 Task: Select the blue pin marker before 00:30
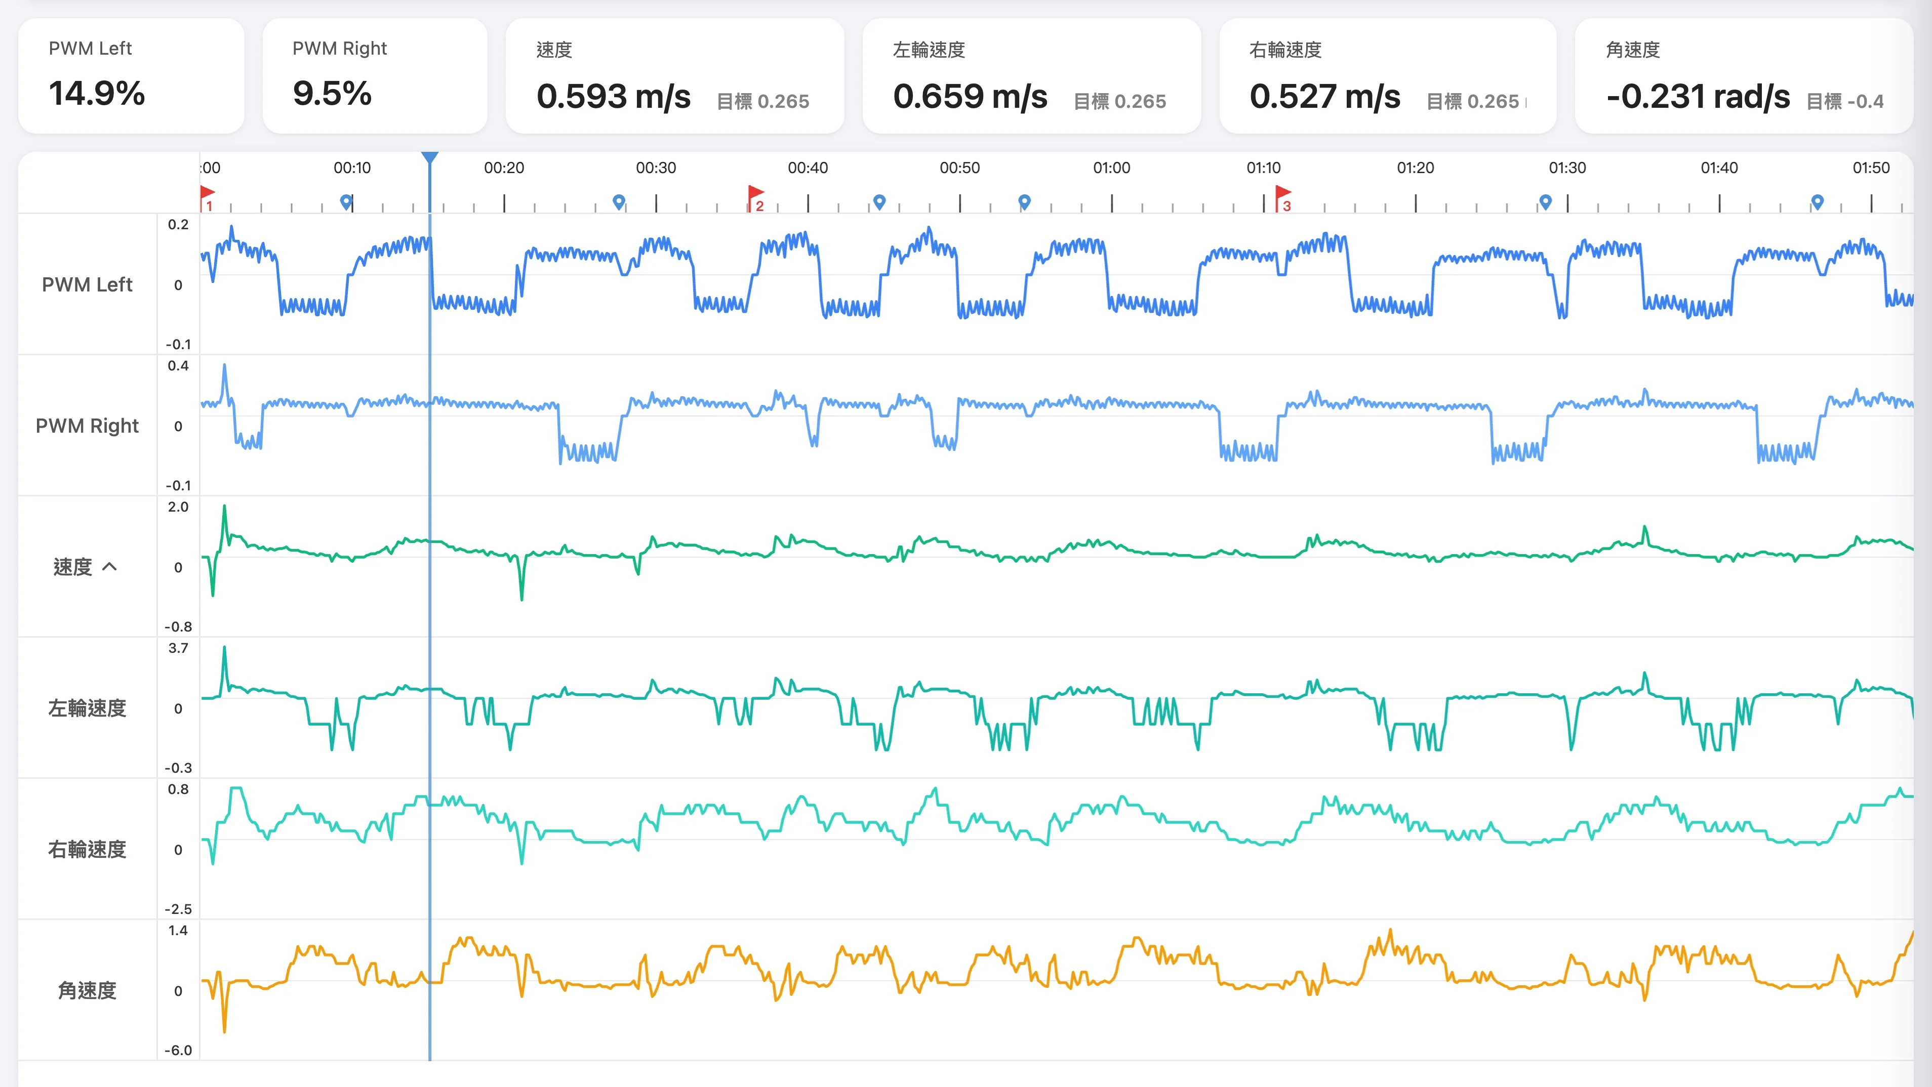(x=619, y=201)
